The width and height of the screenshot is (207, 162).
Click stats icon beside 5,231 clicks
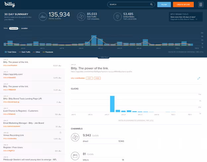point(60,90)
